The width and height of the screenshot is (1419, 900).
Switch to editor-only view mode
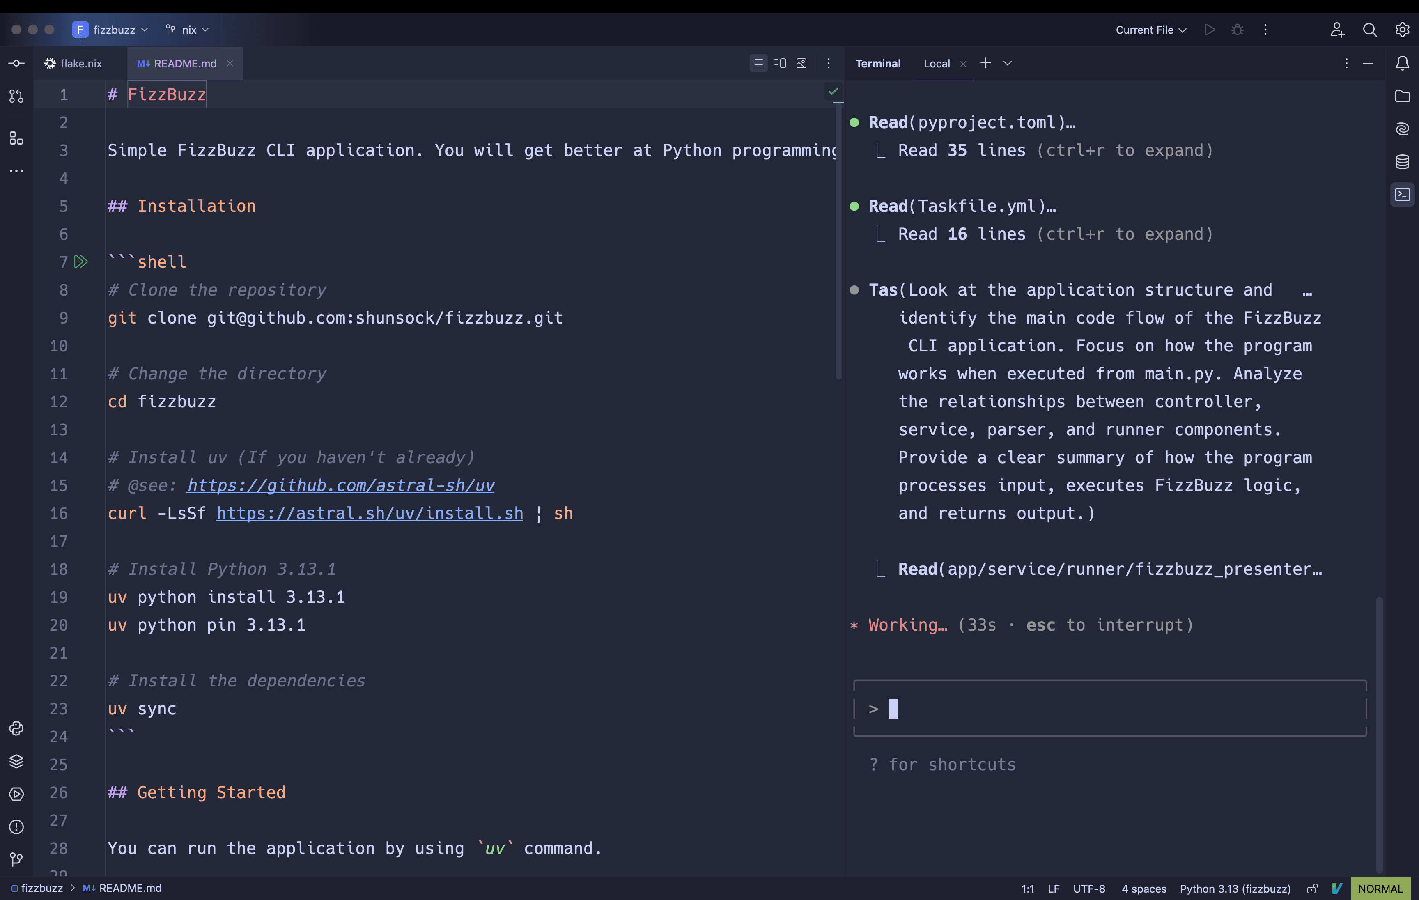(758, 63)
